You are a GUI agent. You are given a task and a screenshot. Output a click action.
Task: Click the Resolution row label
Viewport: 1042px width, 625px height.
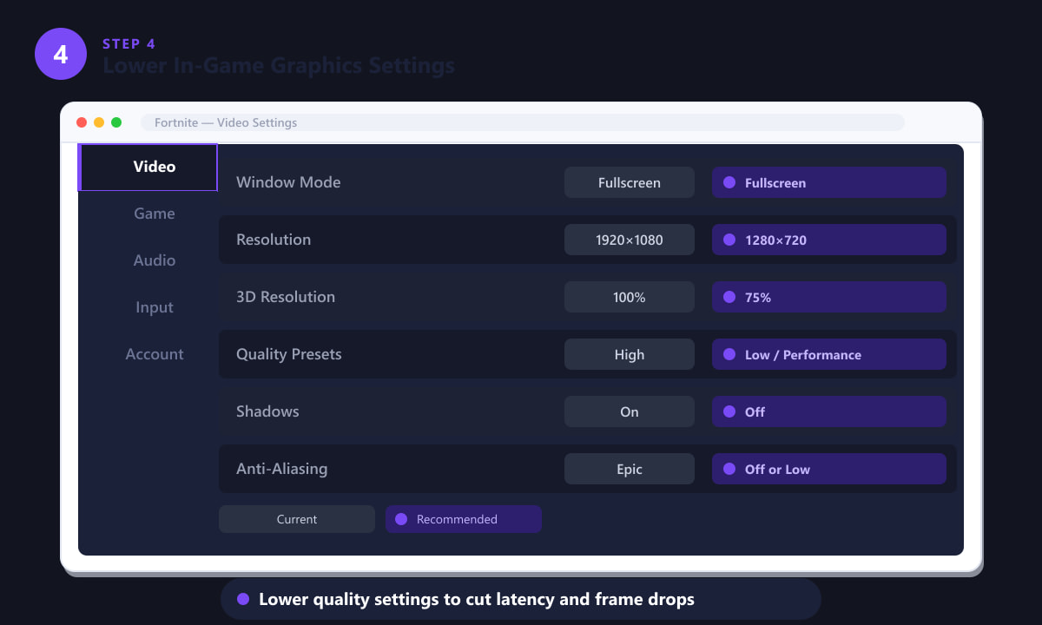pyautogui.click(x=274, y=240)
